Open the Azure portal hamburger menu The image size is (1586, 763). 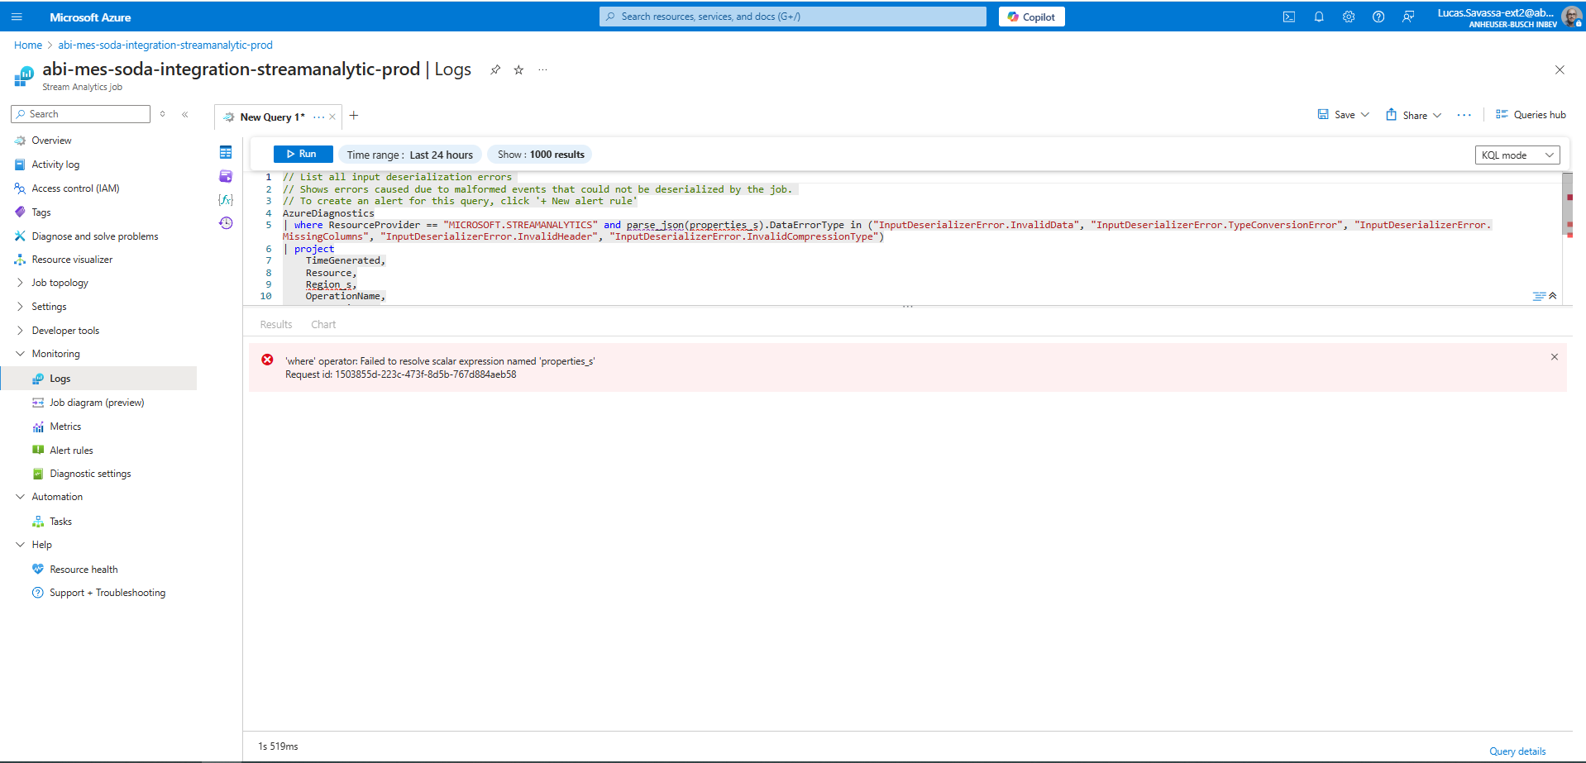(17, 17)
